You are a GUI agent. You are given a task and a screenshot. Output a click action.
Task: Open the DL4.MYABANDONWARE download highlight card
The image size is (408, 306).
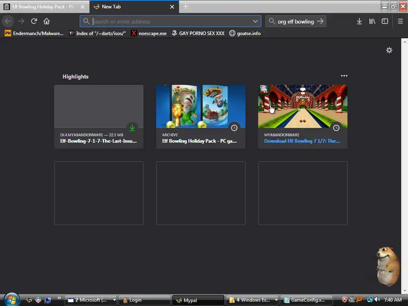point(99,117)
